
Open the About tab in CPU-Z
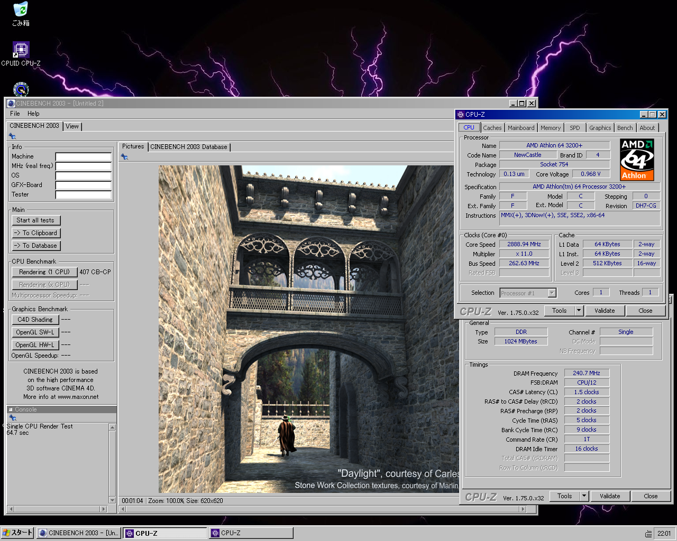647,128
